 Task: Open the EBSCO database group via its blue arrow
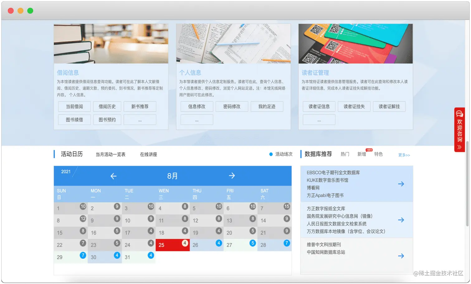(x=401, y=184)
